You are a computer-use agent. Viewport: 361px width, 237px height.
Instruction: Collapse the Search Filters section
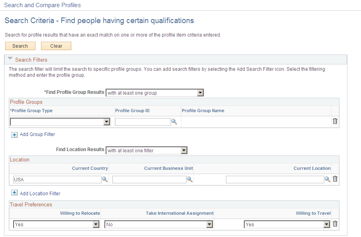point(10,59)
